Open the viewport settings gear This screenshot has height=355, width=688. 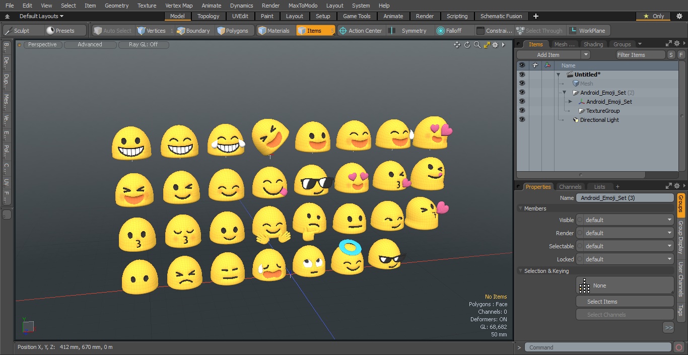tap(495, 45)
